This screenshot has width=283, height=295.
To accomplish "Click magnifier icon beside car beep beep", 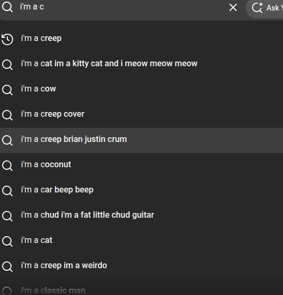I will [x=7, y=190].
